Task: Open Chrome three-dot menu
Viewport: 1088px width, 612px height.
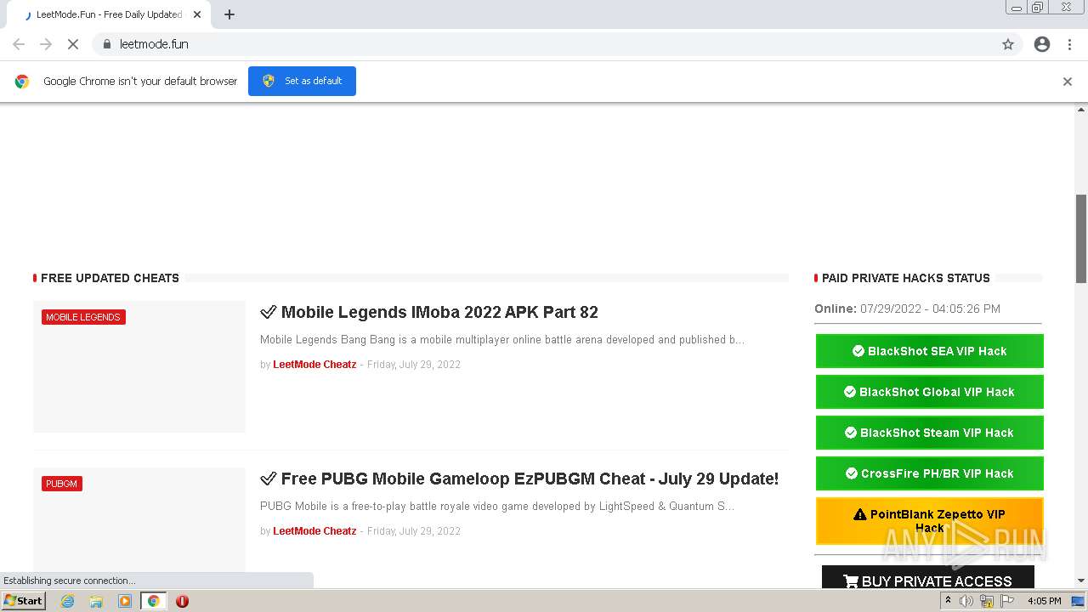Action: click(x=1069, y=44)
